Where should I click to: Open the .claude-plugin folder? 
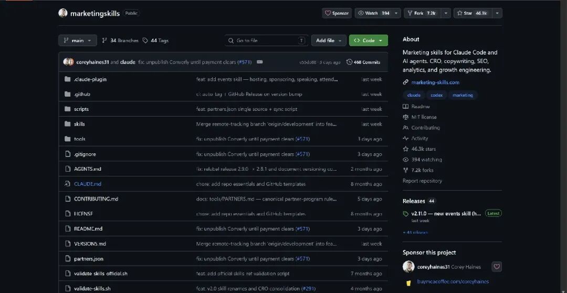point(90,79)
